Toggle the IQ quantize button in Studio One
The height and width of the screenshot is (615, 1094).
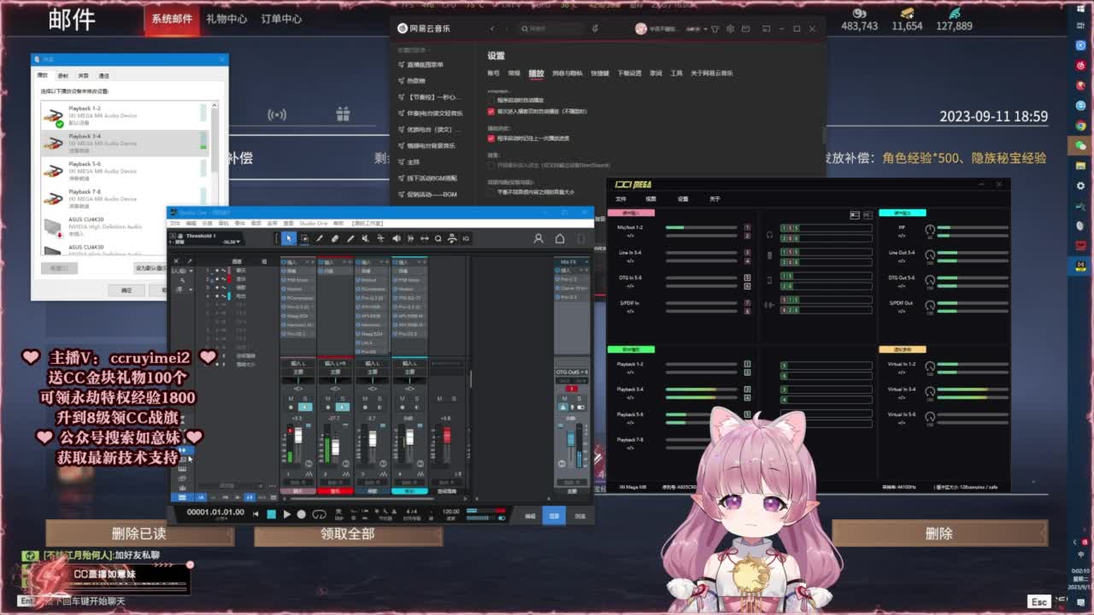(466, 238)
